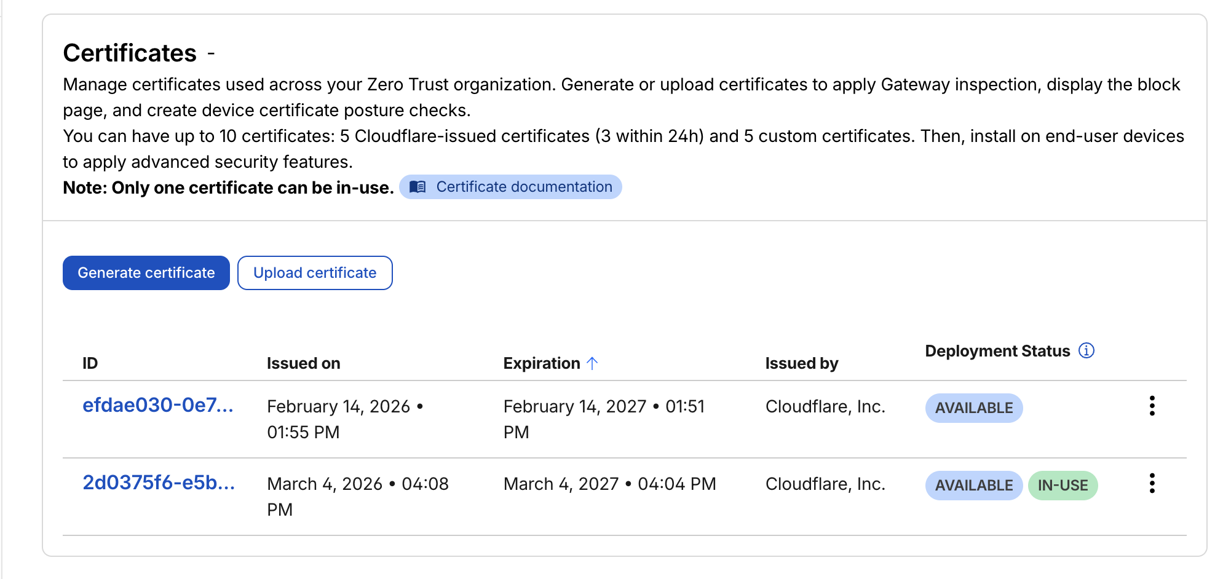Click the book icon on documentation badge
Screen dimensions: 1231x579
[418, 187]
